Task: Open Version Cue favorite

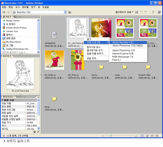Action: (12, 31)
